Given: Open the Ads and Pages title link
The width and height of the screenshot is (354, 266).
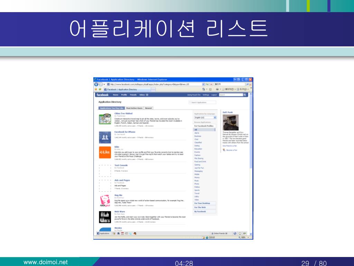Looking at the screenshot, I should coord(122,180).
